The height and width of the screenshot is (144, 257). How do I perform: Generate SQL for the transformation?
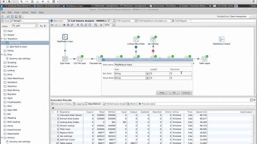(86, 25)
